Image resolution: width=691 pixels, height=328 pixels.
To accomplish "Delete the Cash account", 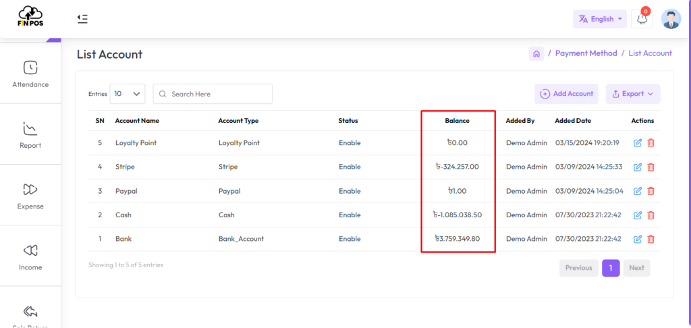I will [x=651, y=215].
